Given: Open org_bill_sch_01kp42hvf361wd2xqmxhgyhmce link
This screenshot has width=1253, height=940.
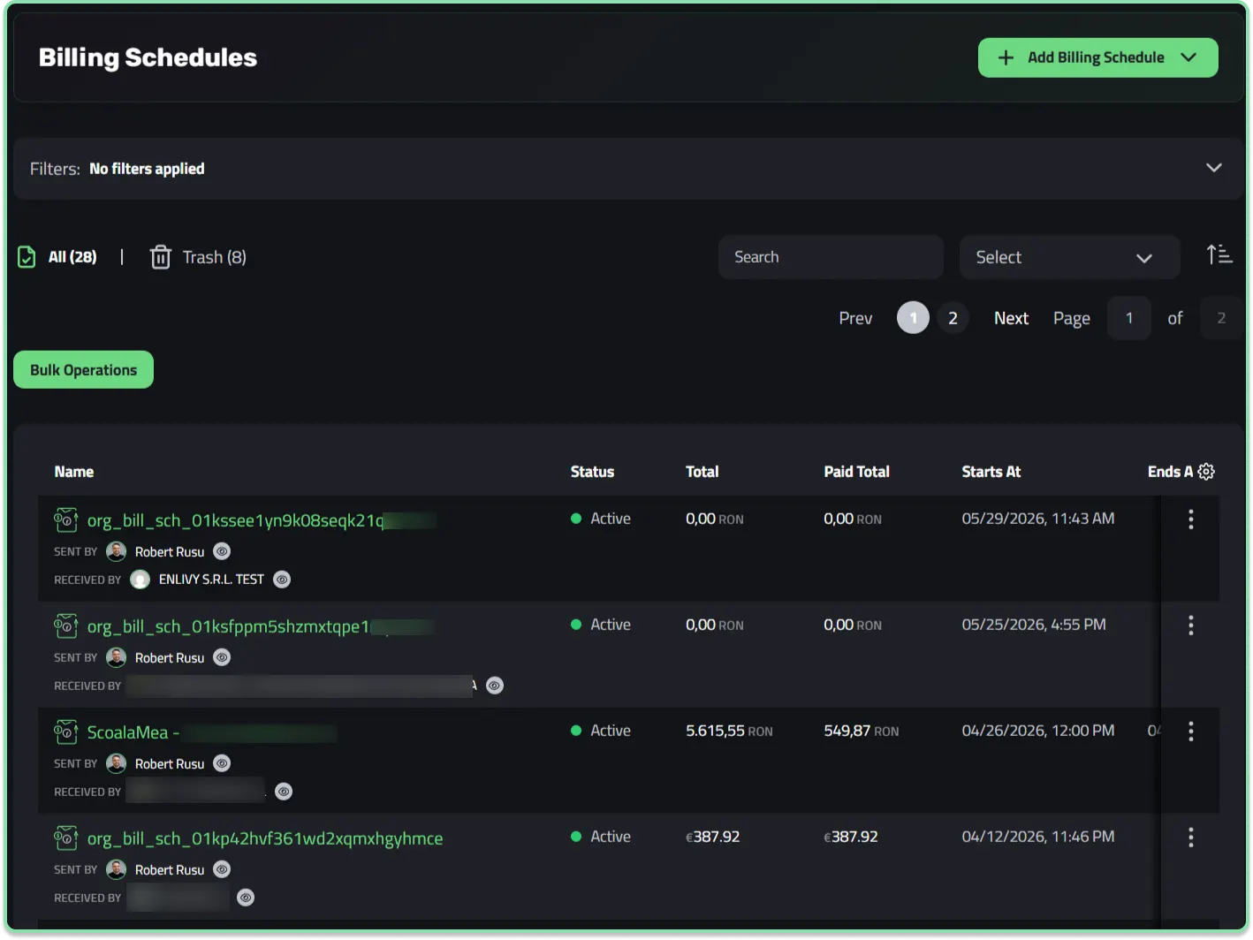Looking at the screenshot, I should (265, 838).
